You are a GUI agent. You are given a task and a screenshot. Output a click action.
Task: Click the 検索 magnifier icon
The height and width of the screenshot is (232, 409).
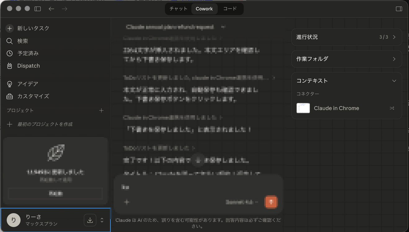[x=10, y=41]
